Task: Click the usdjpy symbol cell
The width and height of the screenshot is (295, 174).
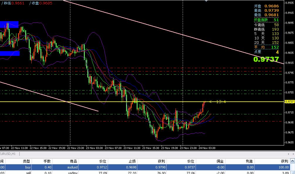Action: tap(73, 173)
